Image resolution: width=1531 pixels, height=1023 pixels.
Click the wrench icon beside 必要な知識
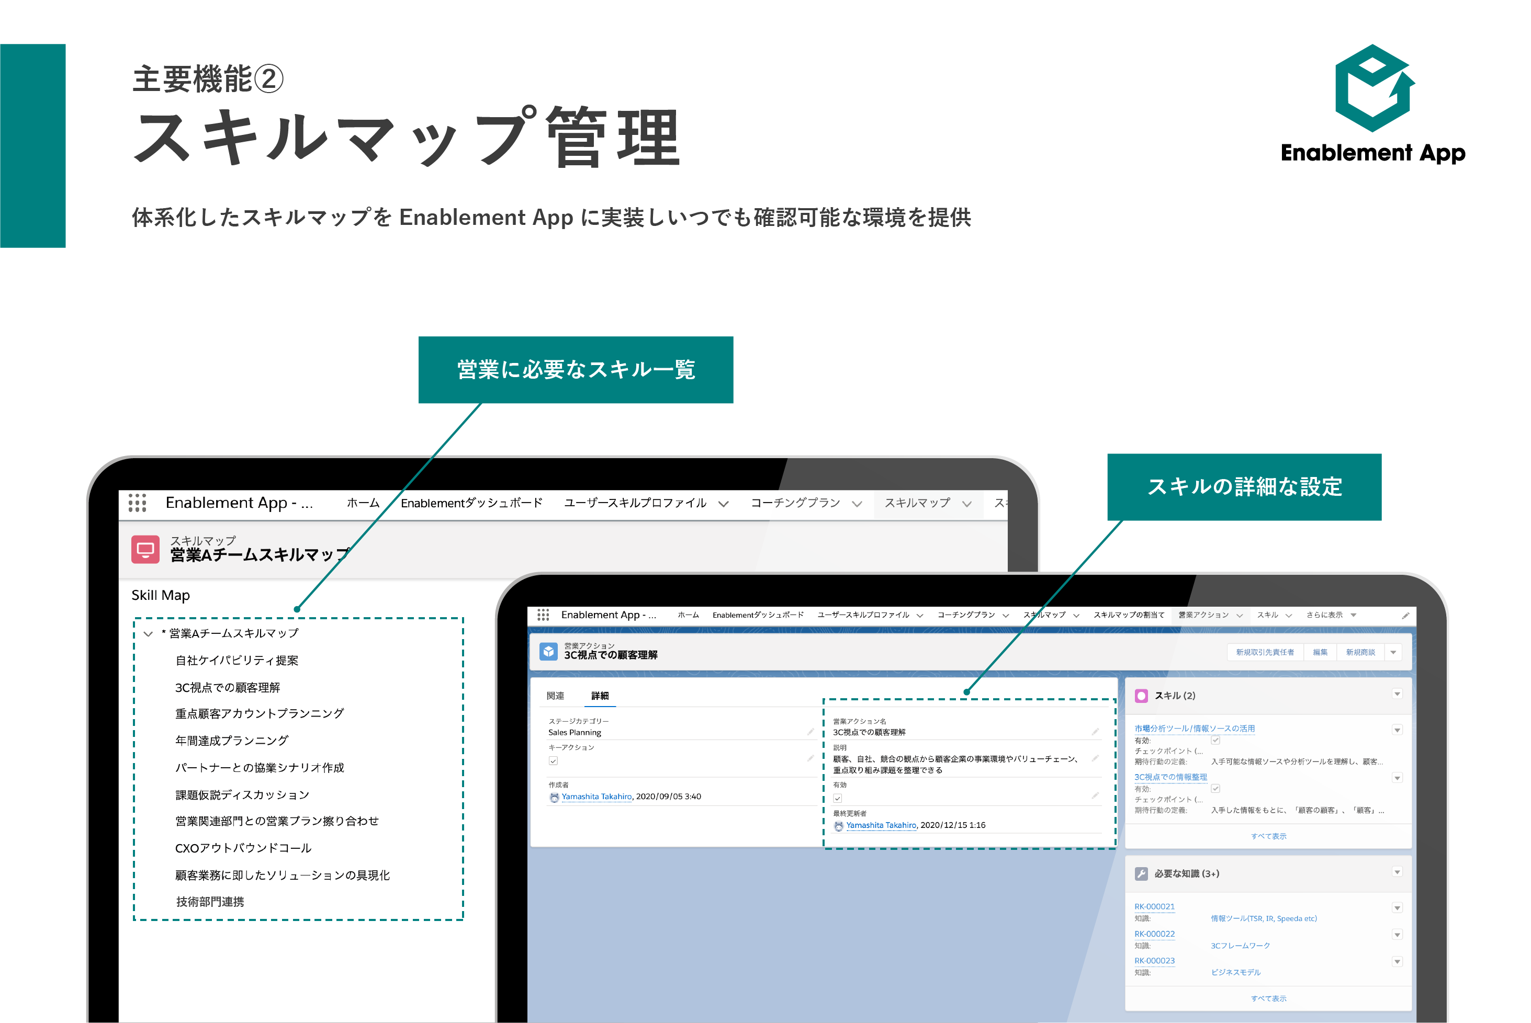1141,873
